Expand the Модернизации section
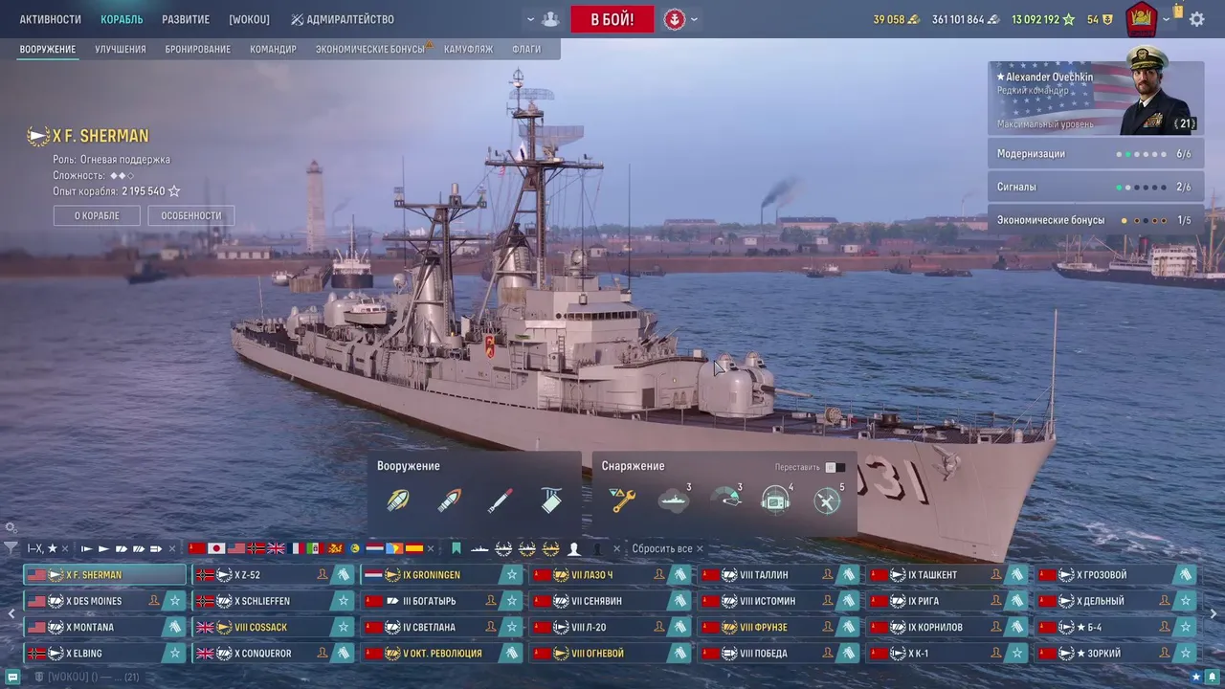1225x689 pixels. (1095, 154)
